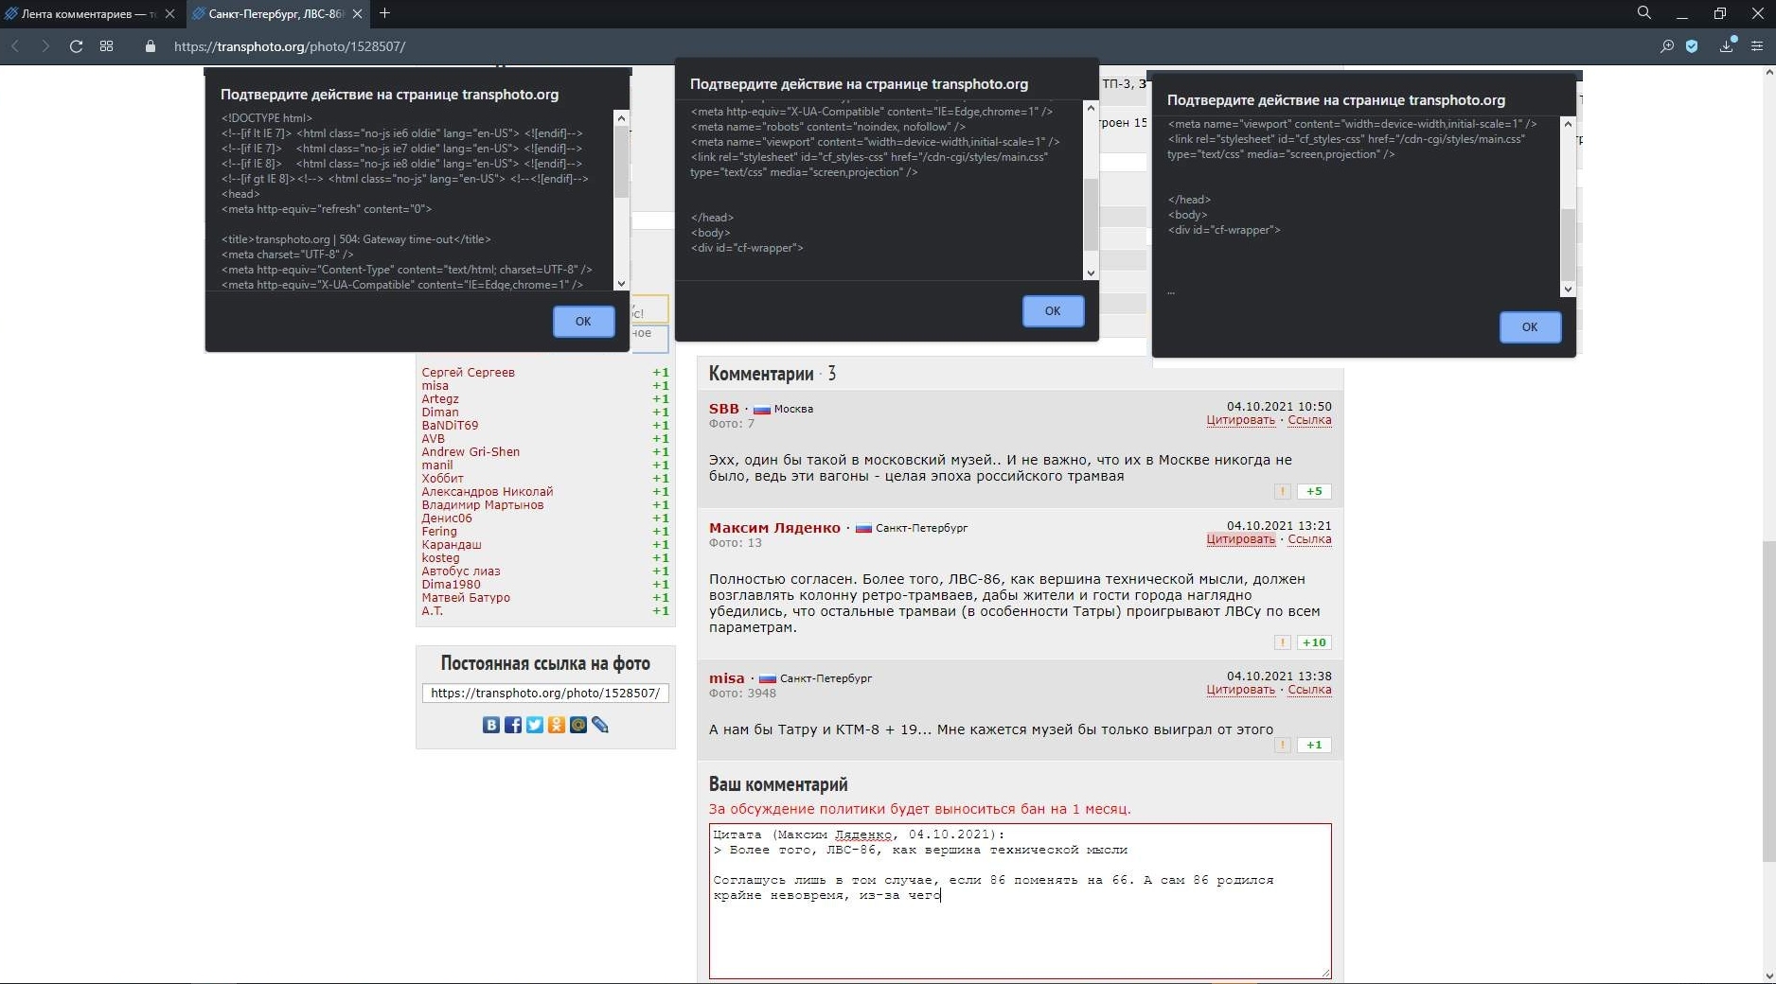Open voter Andrew Gri-Shen's profile

[471, 452]
